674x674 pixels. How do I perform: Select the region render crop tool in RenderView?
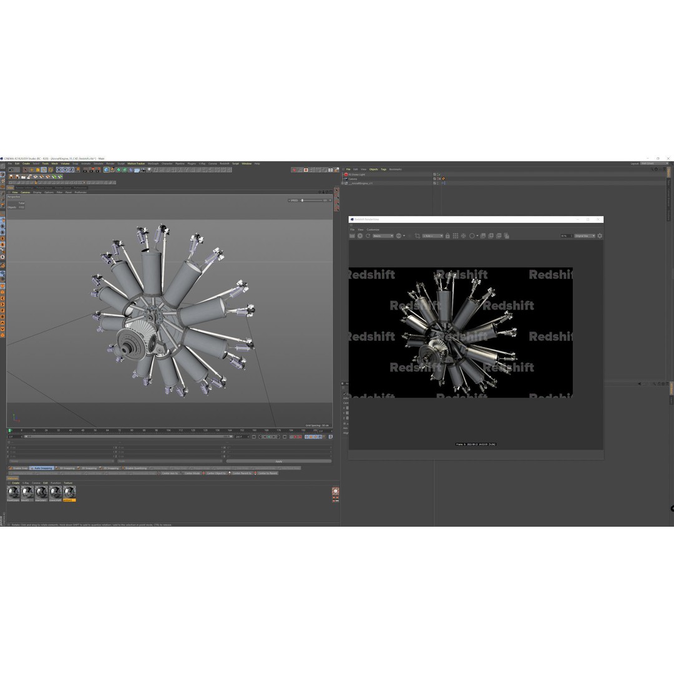(419, 235)
